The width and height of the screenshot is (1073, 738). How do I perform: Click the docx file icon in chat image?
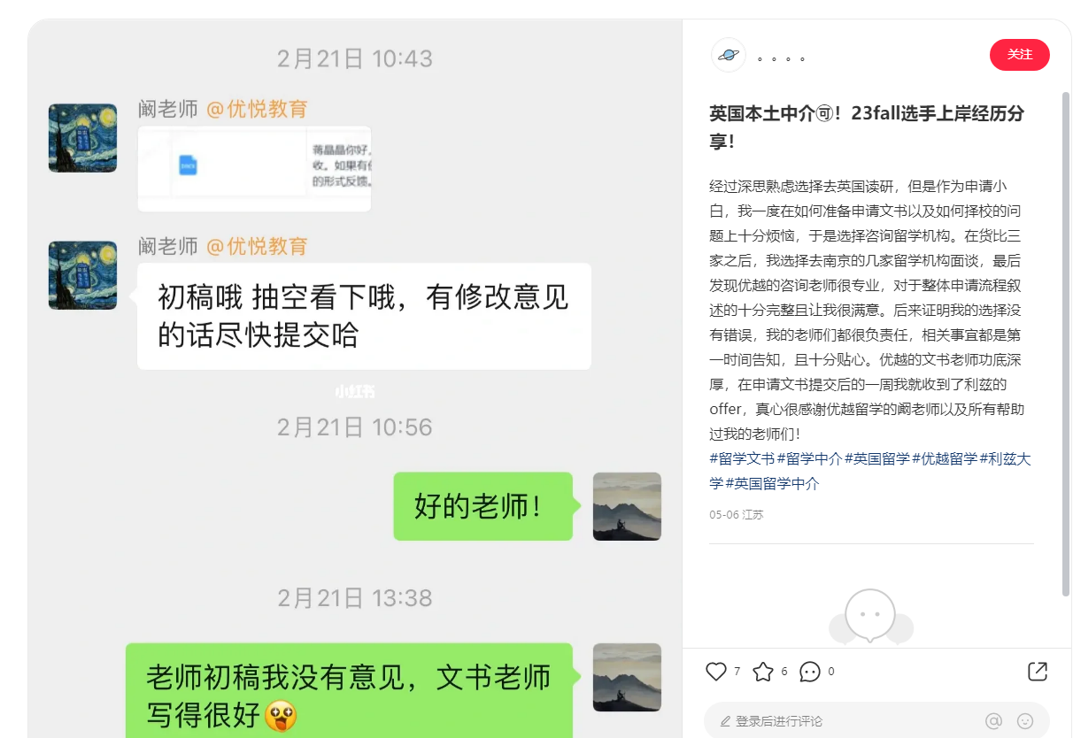pos(188,165)
